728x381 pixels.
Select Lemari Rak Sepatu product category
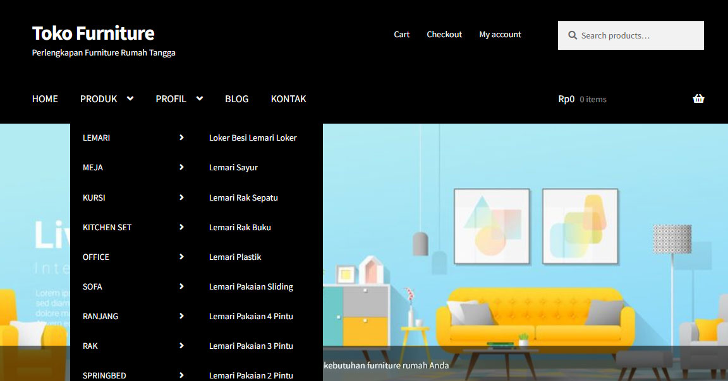244,197
